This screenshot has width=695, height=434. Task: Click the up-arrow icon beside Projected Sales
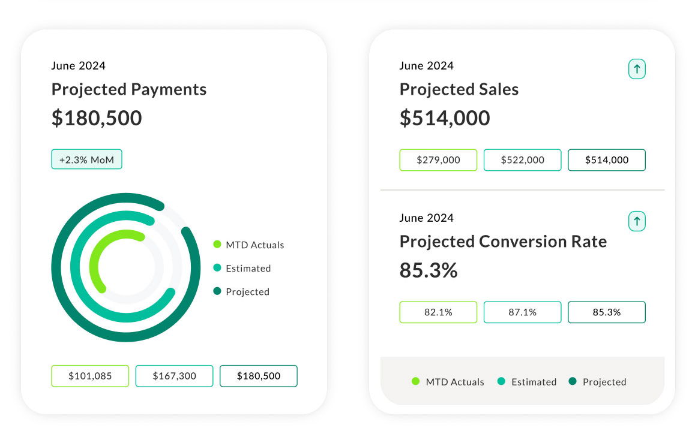(x=637, y=70)
